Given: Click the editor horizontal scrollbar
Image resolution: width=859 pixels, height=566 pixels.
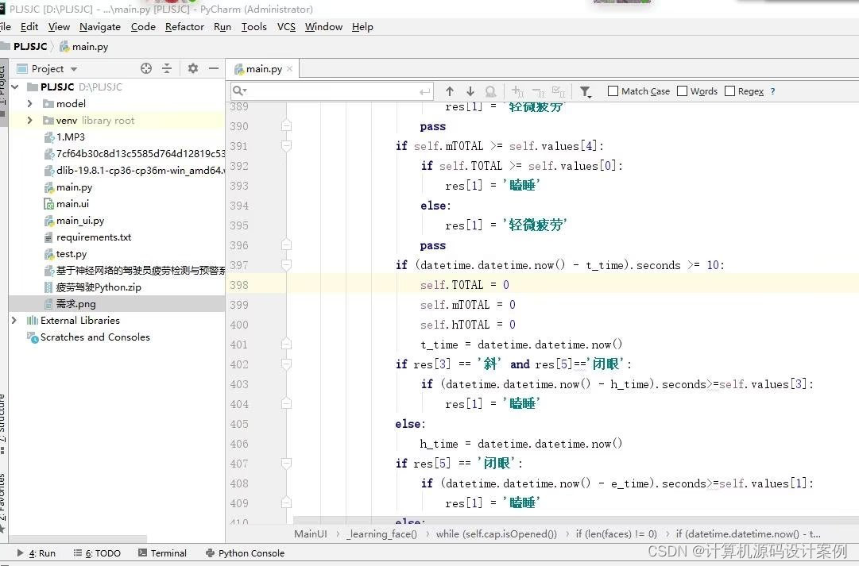Looking at the screenshot, I should click(x=575, y=519).
